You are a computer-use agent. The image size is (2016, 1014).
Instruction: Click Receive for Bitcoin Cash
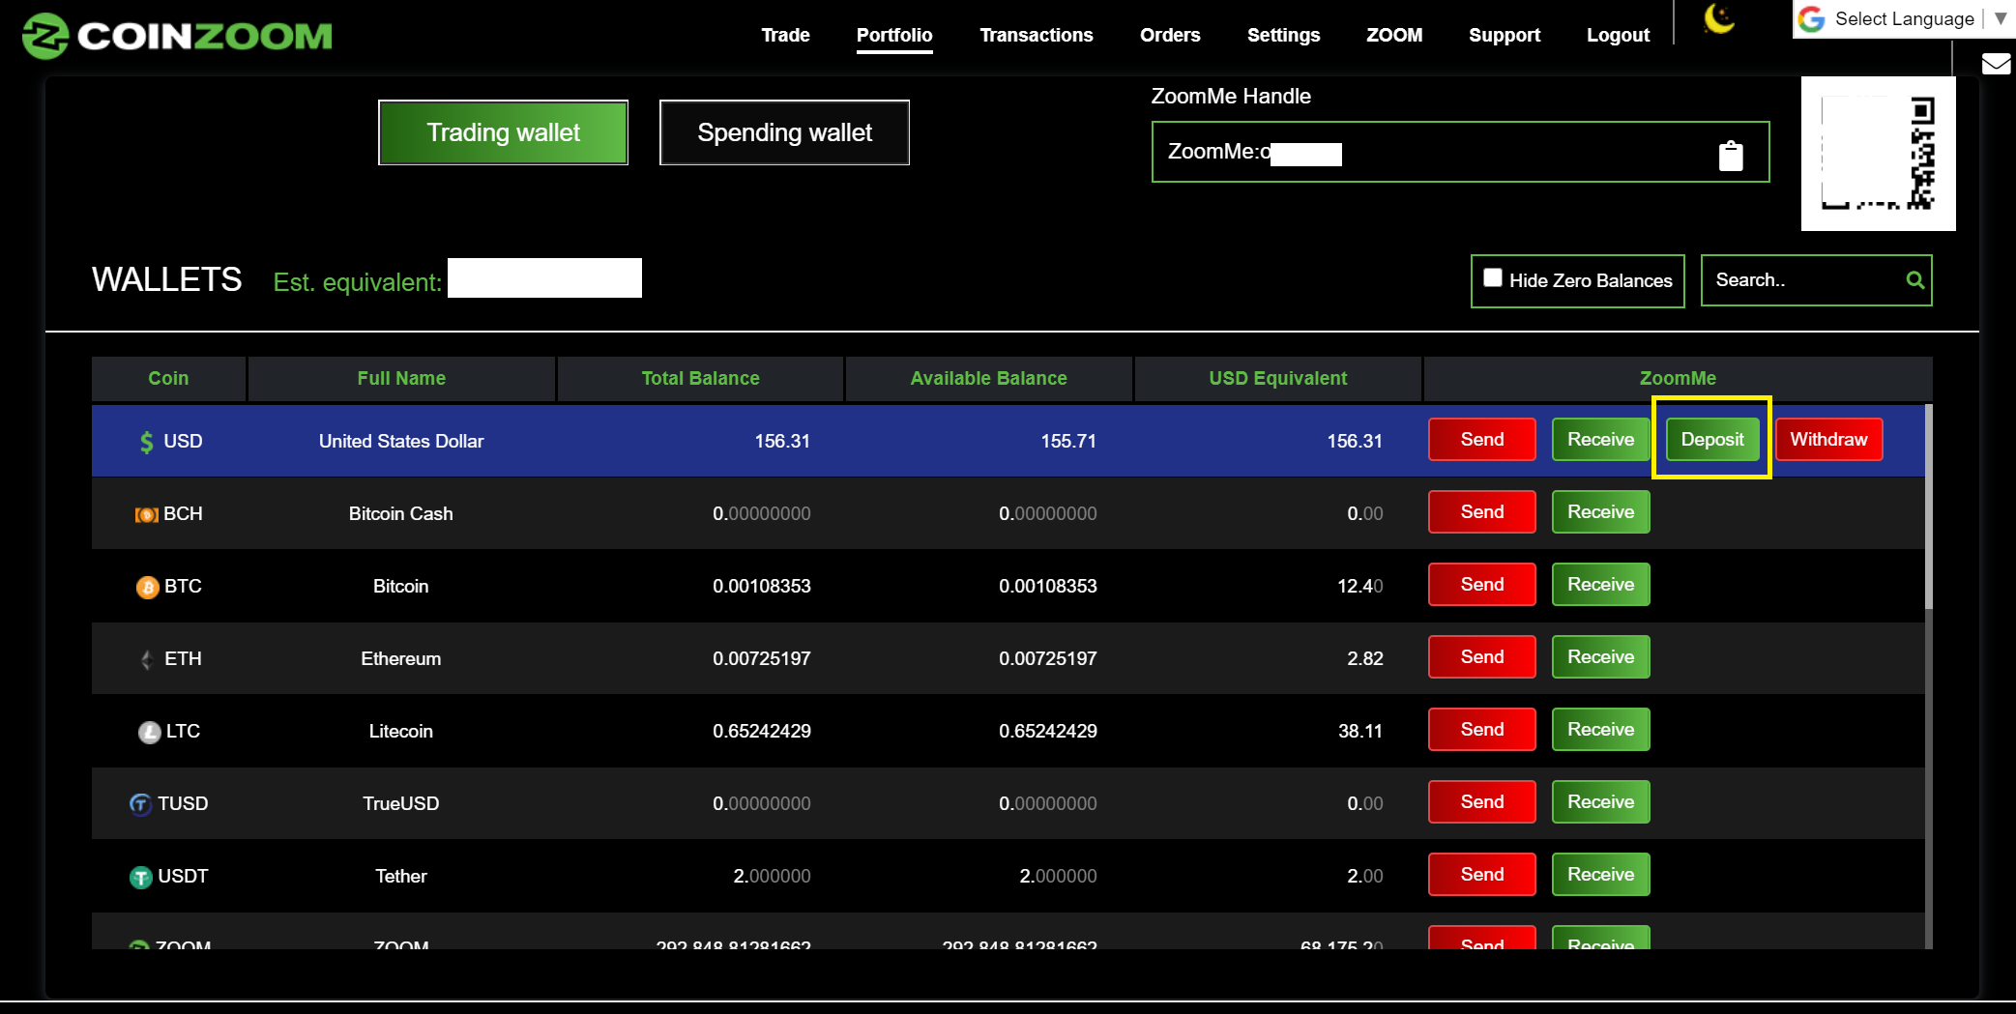pos(1601,512)
